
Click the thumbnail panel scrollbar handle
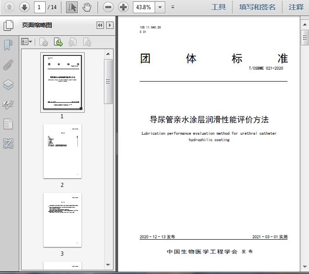(108, 82)
